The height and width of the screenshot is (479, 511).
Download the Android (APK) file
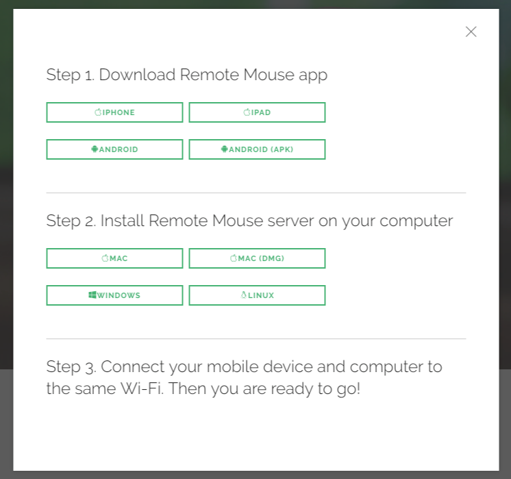pyautogui.click(x=257, y=149)
